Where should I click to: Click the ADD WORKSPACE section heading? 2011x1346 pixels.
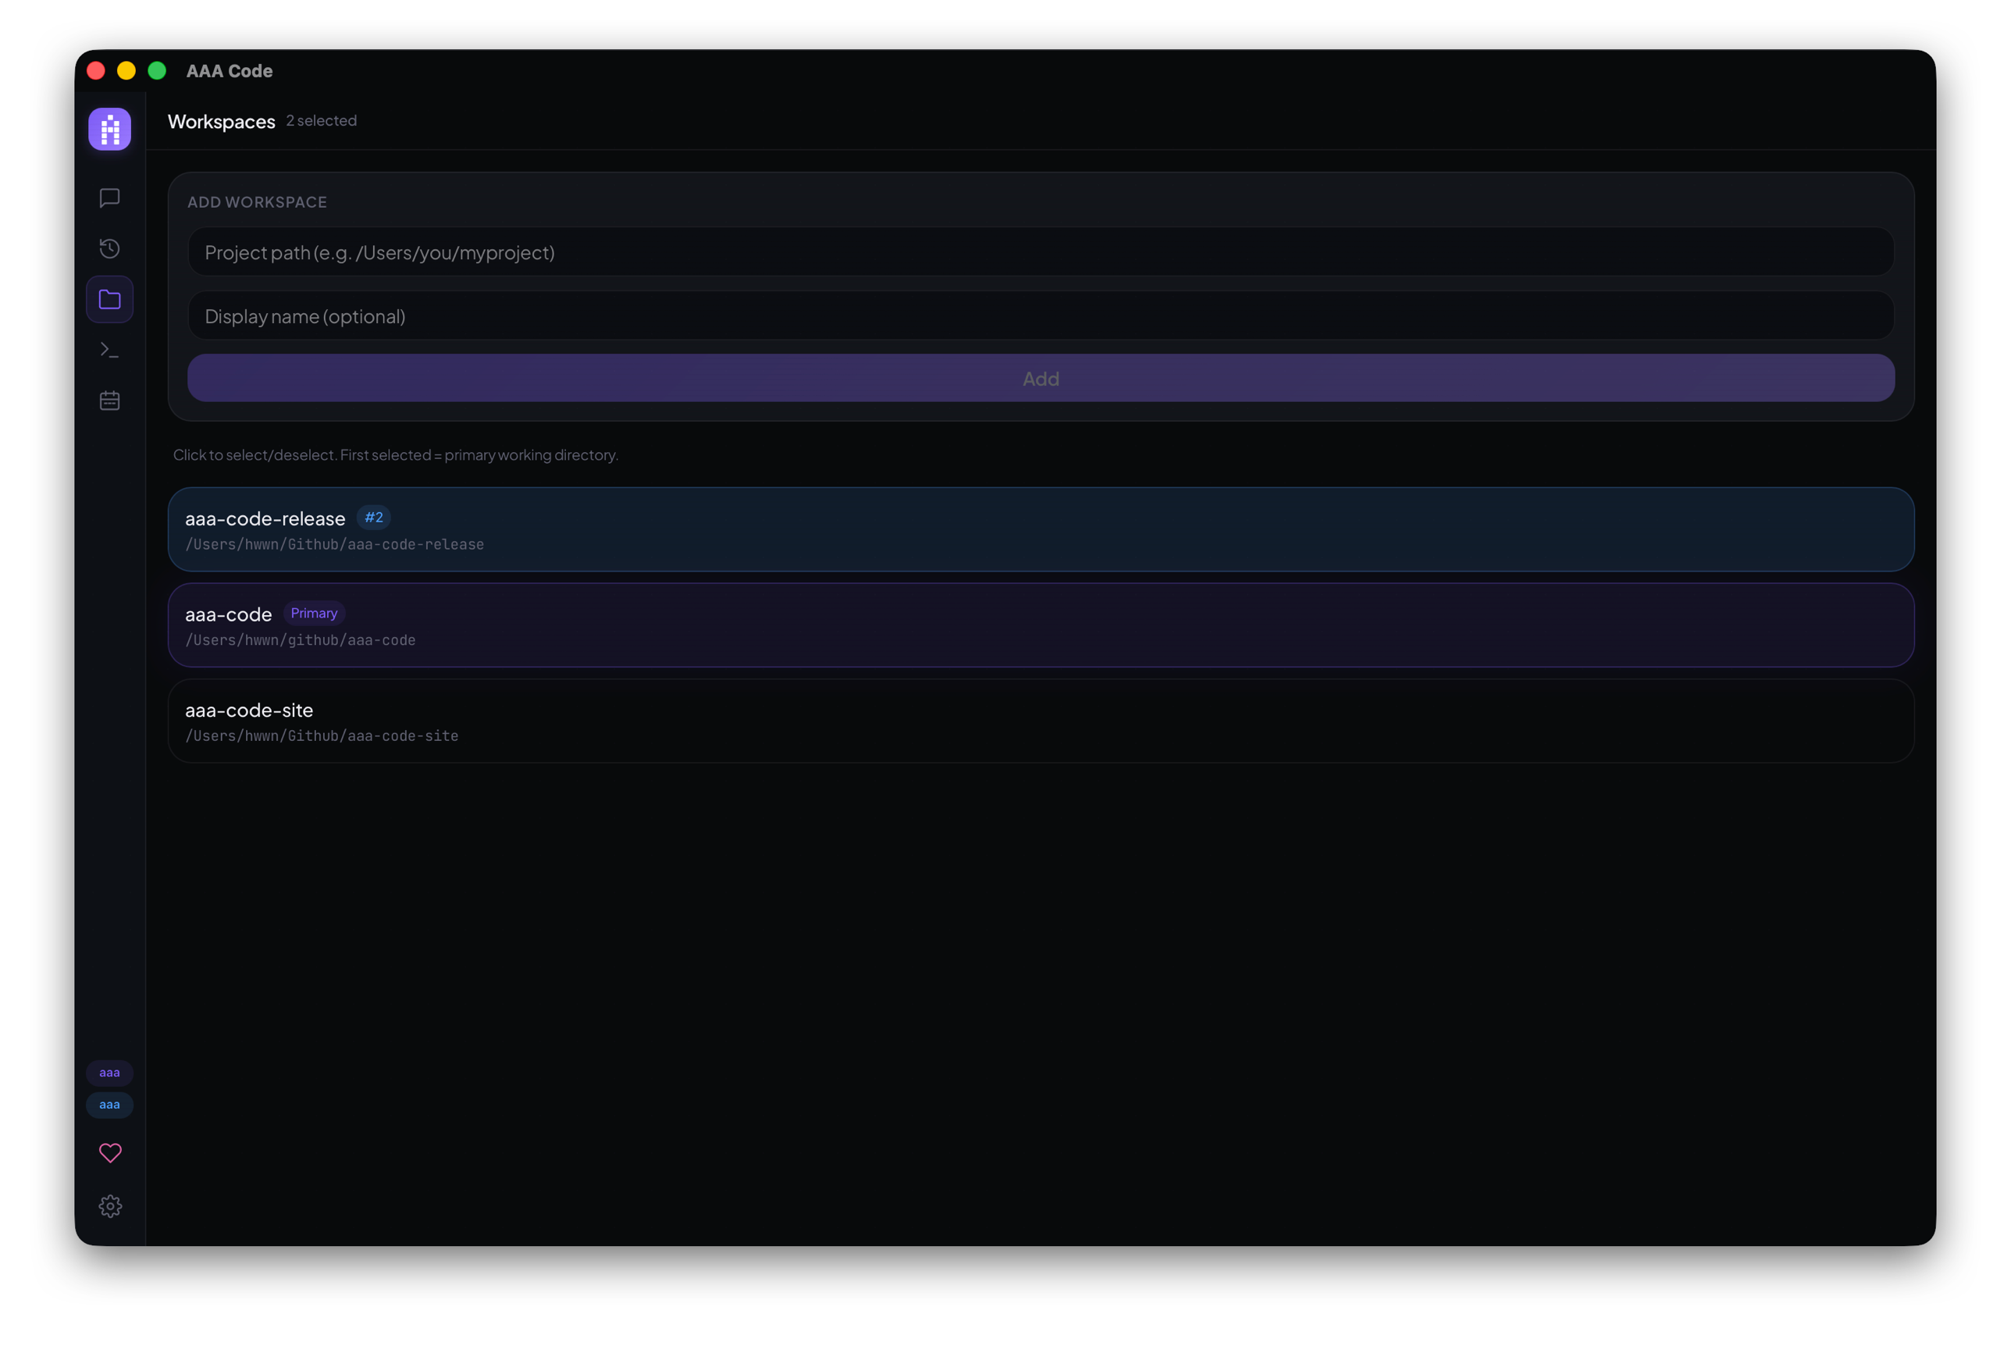pos(258,202)
